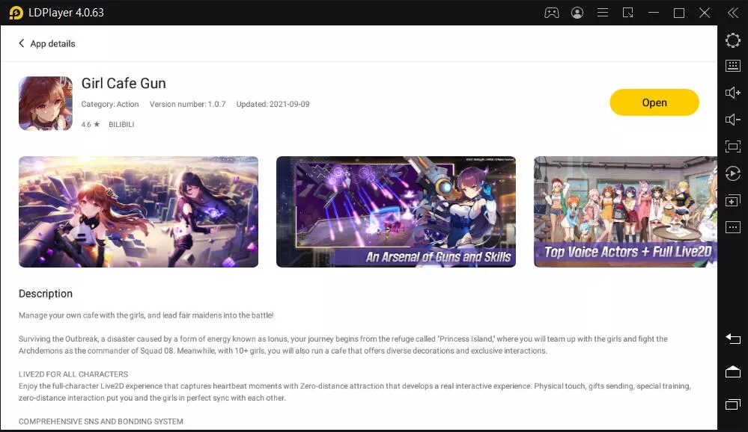This screenshot has width=748, height=432.
Task: Click the BILIBILI developer name
Action: tap(121, 124)
